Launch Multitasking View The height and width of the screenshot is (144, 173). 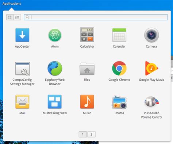[x=55, y=101]
